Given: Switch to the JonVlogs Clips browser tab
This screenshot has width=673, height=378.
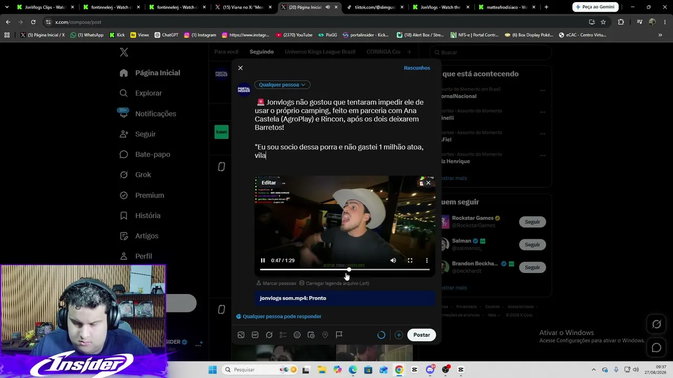Looking at the screenshot, I should point(45,7).
